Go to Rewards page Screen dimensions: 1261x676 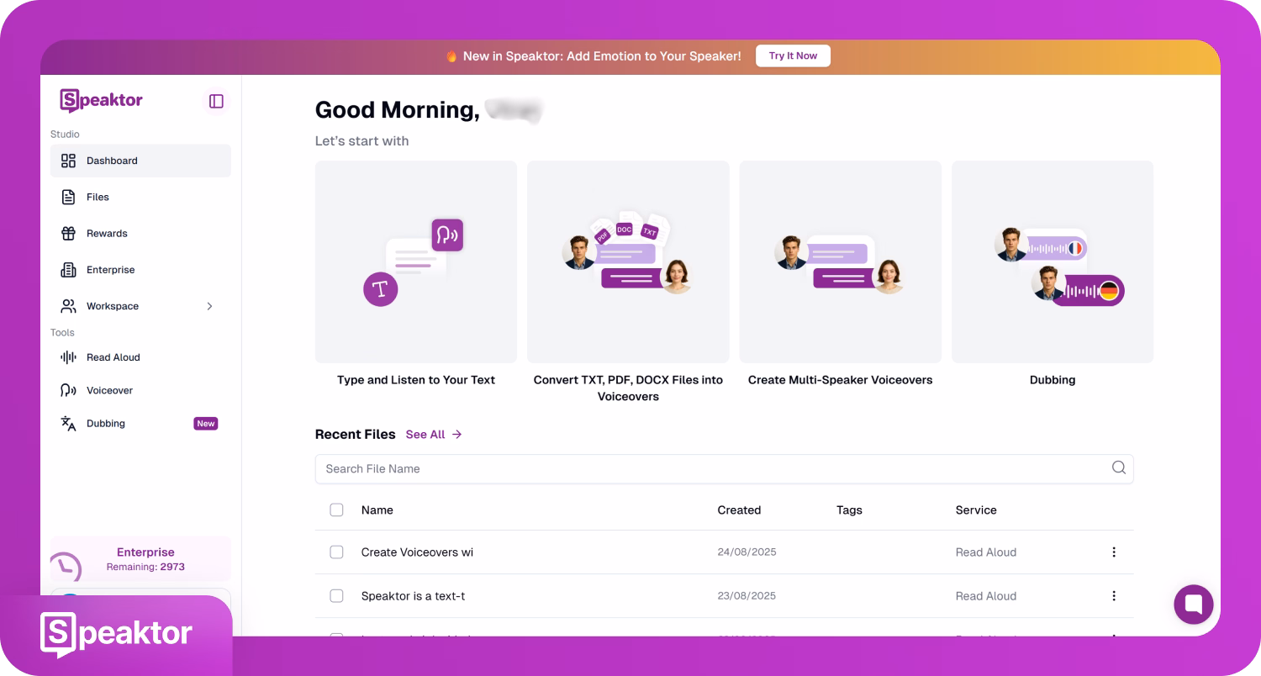[107, 234]
